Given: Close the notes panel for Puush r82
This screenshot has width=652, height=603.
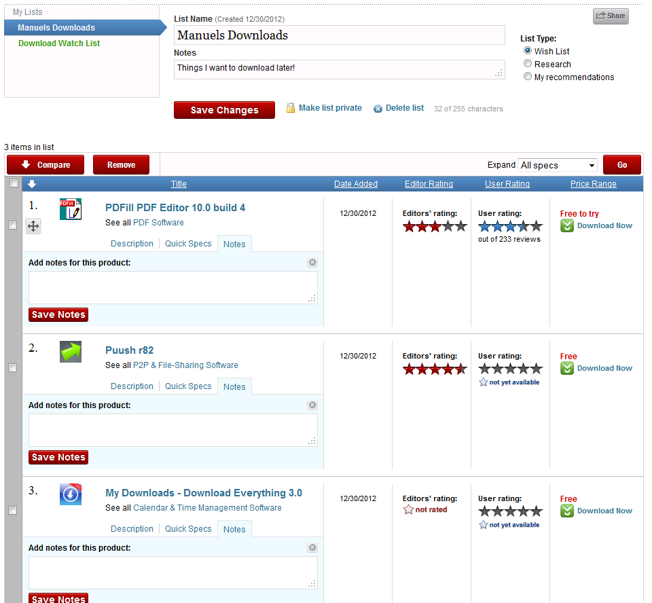Looking at the screenshot, I should coord(312,405).
